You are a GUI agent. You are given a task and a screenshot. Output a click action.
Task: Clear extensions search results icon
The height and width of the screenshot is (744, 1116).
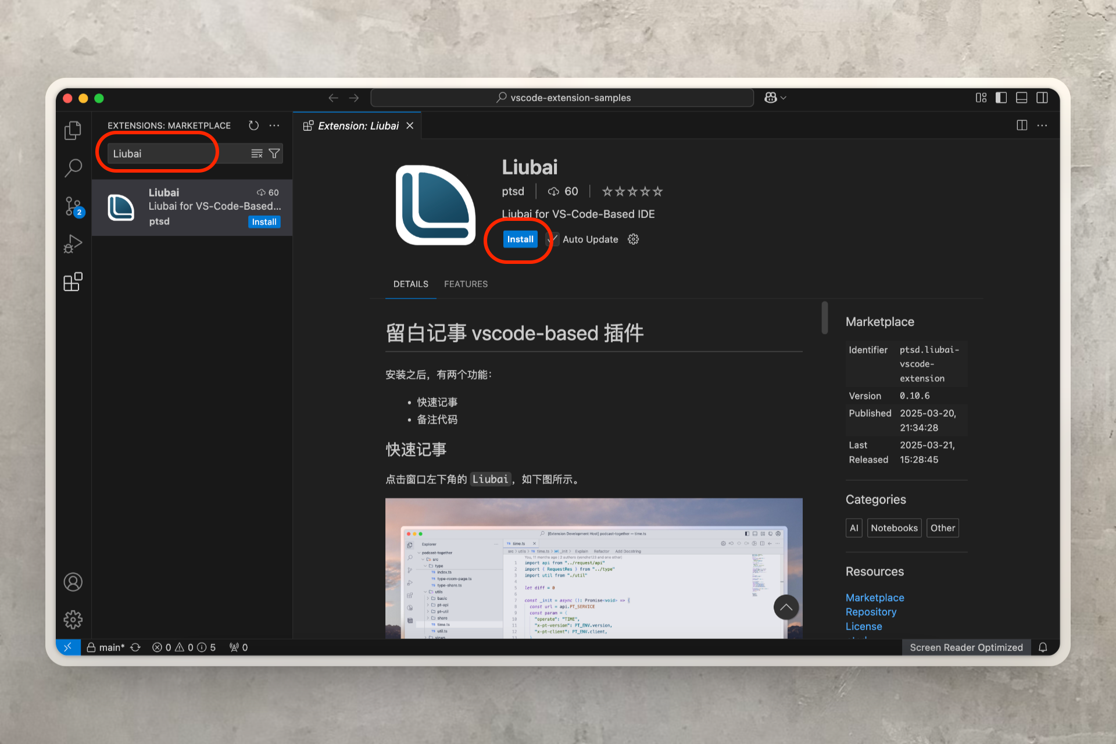pos(256,153)
